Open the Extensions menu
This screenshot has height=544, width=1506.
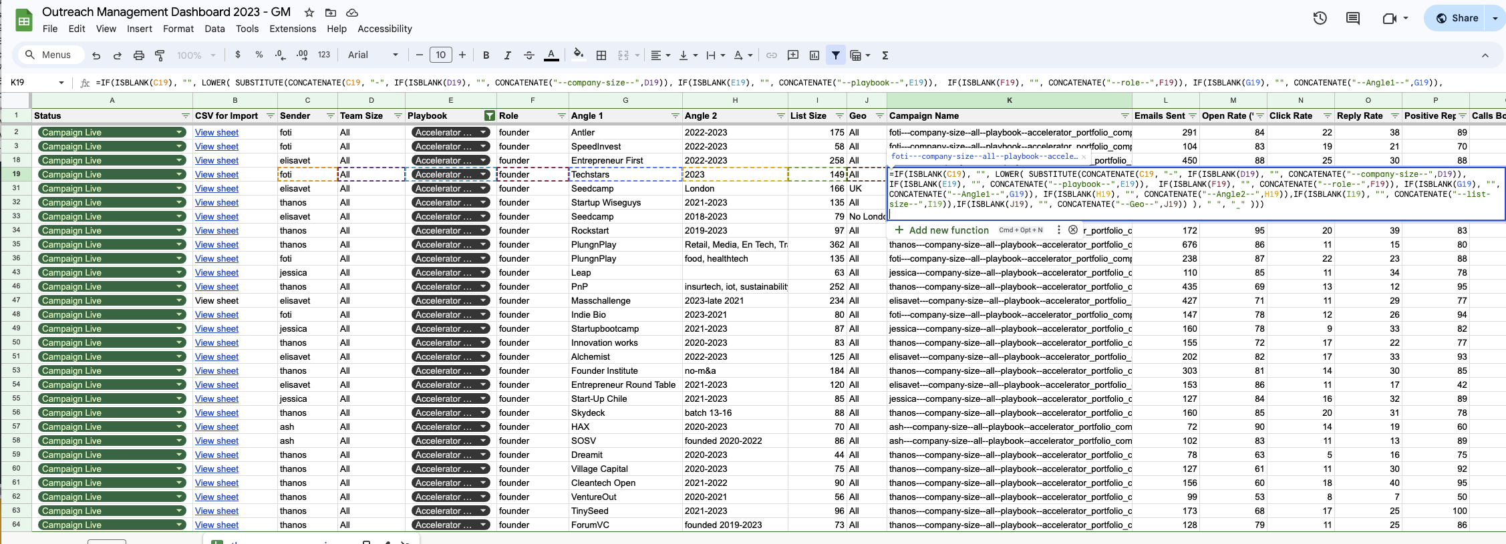pyautogui.click(x=293, y=29)
